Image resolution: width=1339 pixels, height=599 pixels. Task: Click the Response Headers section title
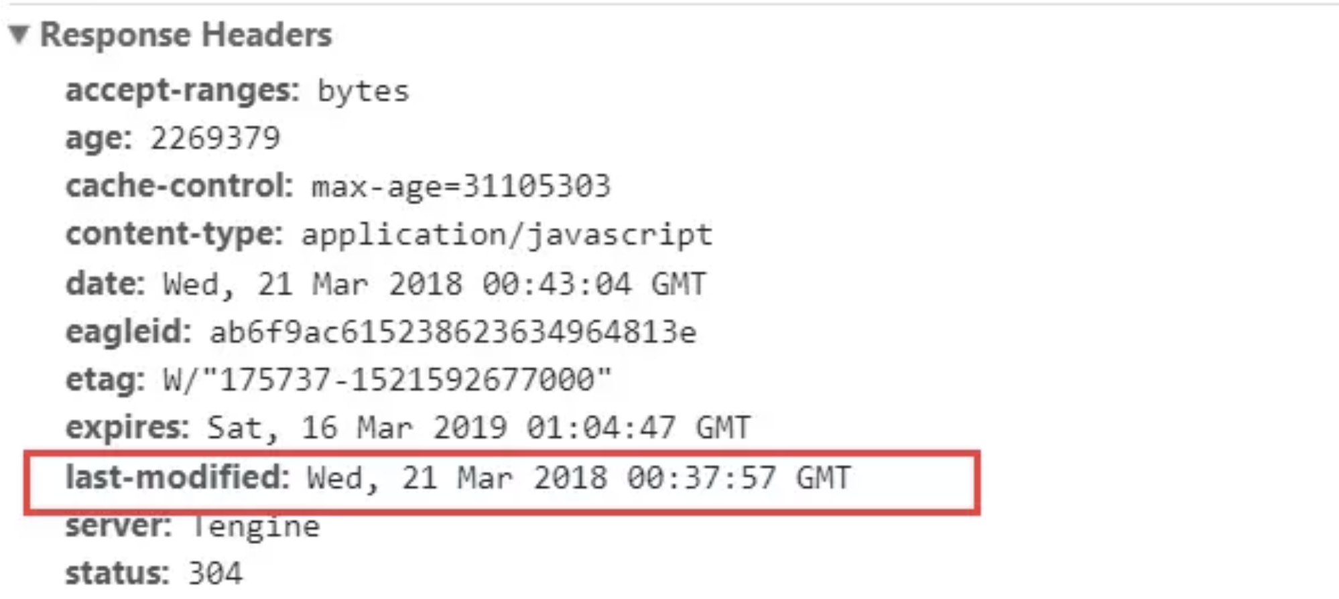[186, 34]
